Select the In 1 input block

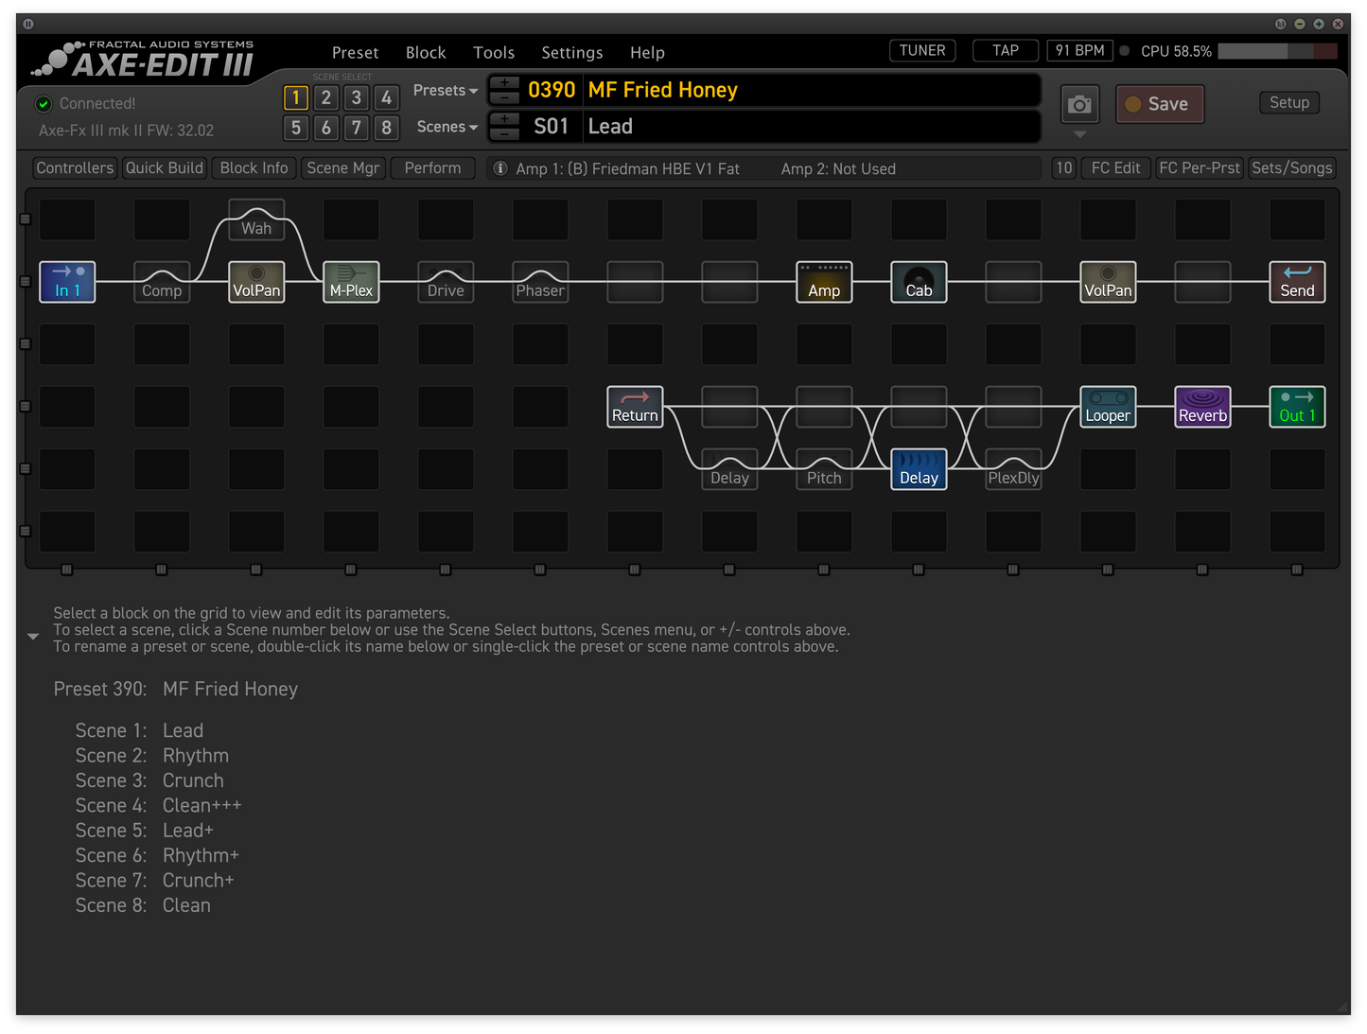(x=67, y=282)
